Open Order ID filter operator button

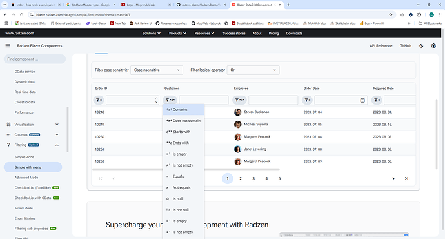tap(99, 100)
